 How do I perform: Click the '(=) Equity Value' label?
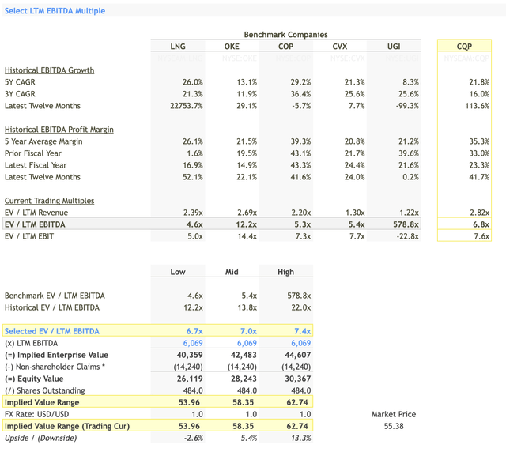click(x=34, y=379)
